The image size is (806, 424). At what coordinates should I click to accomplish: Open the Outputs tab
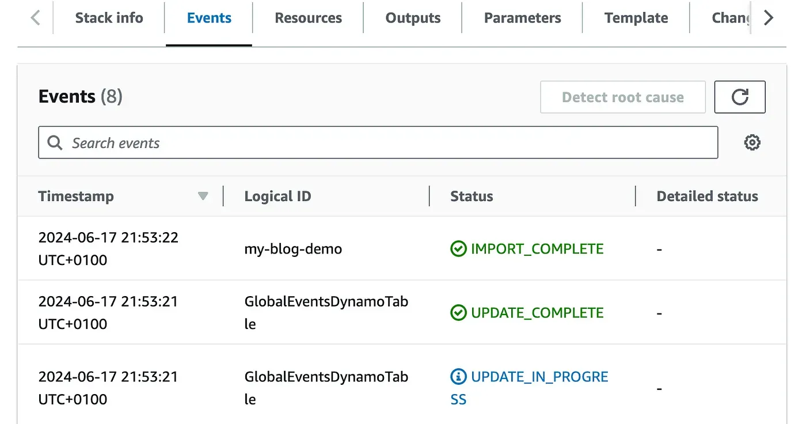click(413, 18)
